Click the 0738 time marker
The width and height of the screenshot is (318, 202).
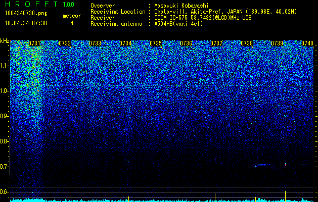[247, 43]
